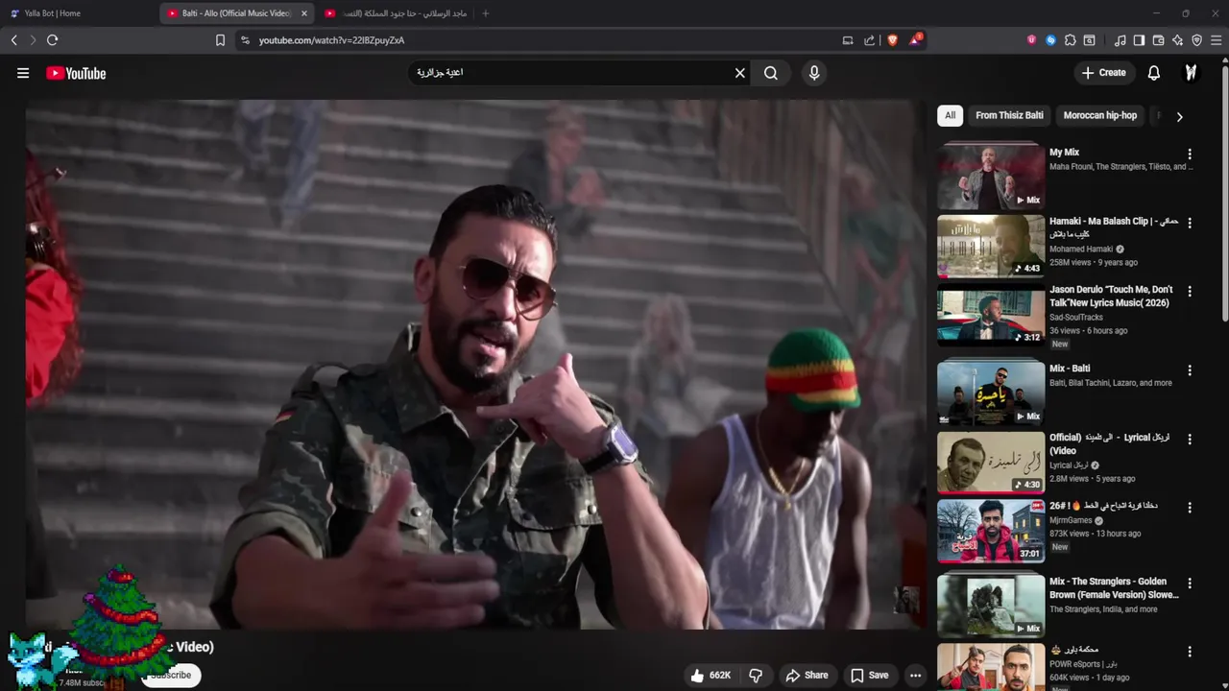Image resolution: width=1229 pixels, height=691 pixels.
Task: Open the extensions puzzle menu
Action: (x=1070, y=40)
